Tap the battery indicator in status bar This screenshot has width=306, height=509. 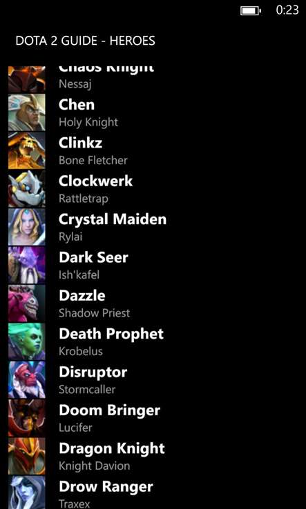[x=251, y=11]
